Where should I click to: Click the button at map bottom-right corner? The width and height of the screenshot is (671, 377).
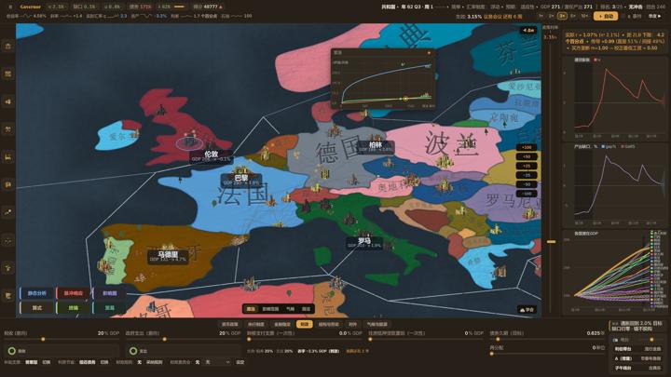pyautogui.click(x=527, y=309)
